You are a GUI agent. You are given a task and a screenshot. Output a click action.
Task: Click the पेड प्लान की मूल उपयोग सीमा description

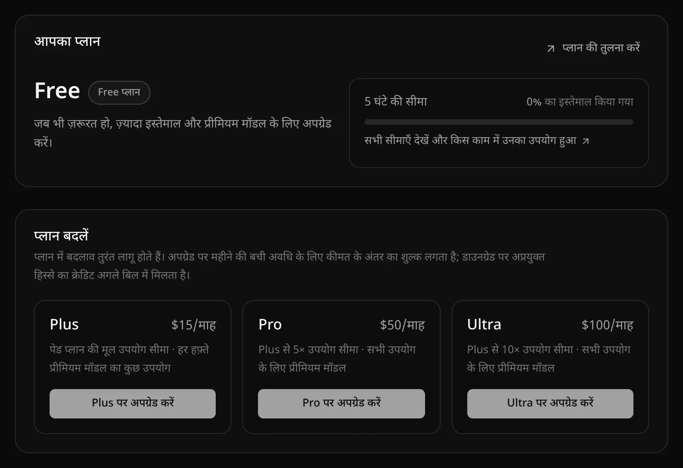tap(129, 358)
